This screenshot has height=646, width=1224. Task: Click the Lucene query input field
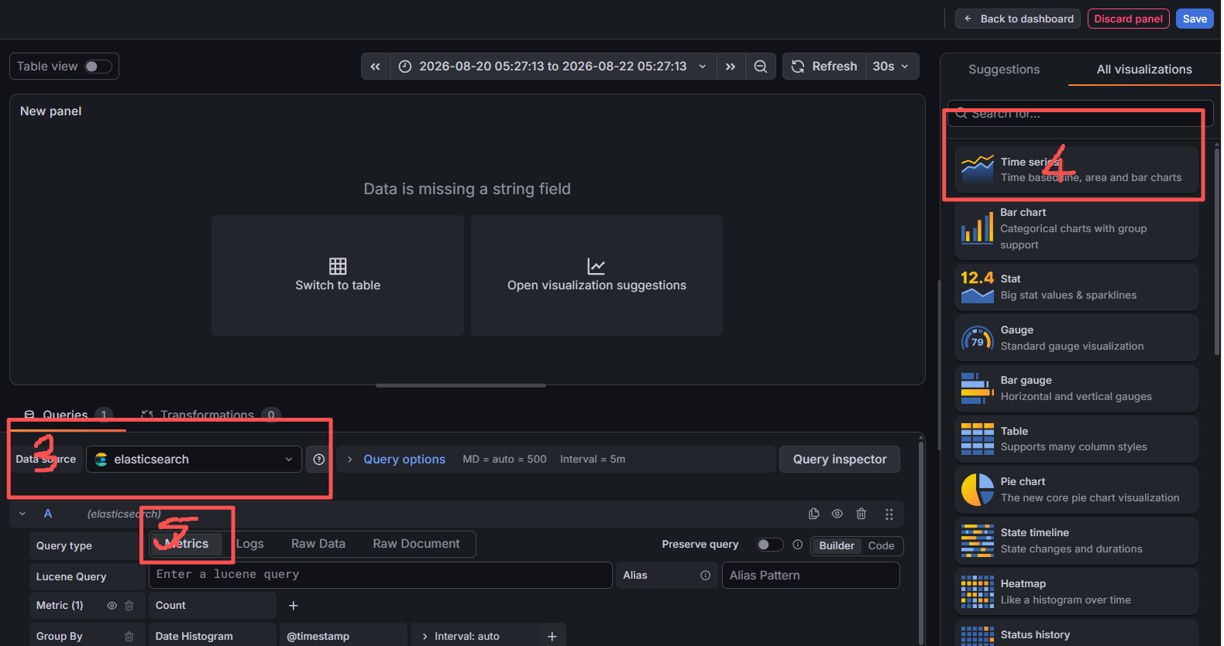pos(380,575)
